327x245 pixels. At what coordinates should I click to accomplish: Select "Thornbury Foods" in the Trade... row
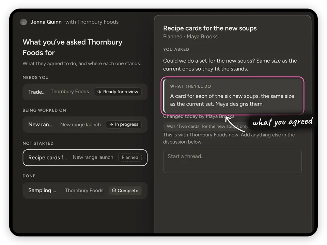pos(70,92)
